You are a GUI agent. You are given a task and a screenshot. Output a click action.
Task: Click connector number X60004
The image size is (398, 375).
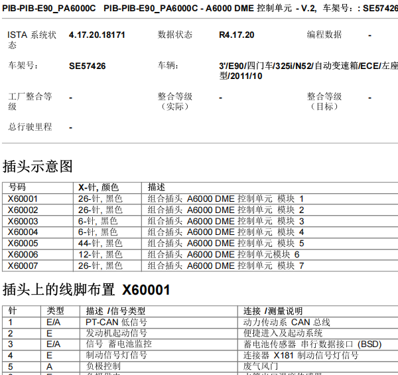(x=23, y=232)
